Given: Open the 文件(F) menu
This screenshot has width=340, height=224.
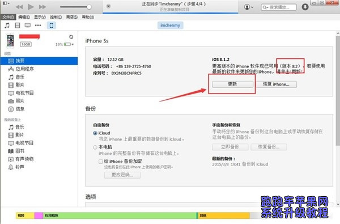Looking at the screenshot, I should pyautogui.click(x=8, y=17).
